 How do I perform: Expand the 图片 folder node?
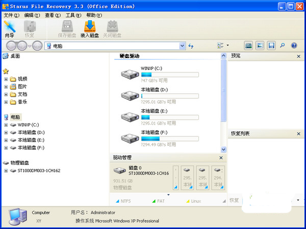(x=6, y=87)
